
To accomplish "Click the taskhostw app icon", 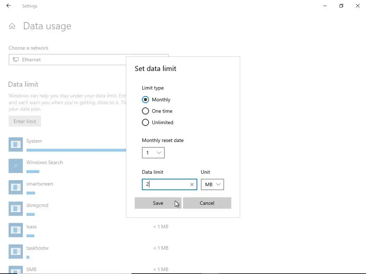I will pos(16,251).
